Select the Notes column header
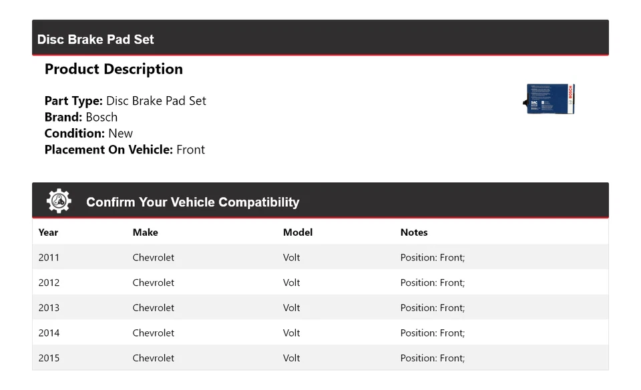This screenshot has height=390, width=641. point(414,232)
